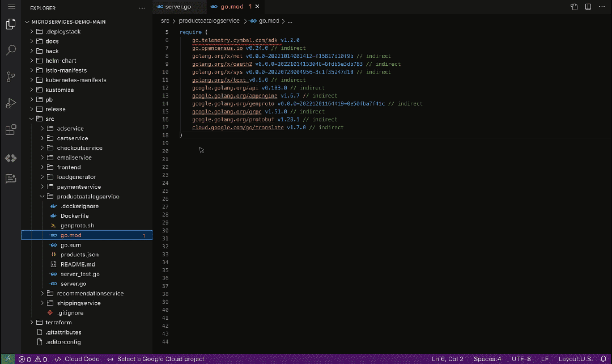Change indentation via Spaces: 4
Image resolution: width=612 pixels, height=364 pixels.
pos(487,359)
